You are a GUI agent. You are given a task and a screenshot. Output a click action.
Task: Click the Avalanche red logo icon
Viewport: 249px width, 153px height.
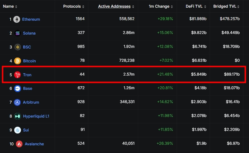coord(19,144)
